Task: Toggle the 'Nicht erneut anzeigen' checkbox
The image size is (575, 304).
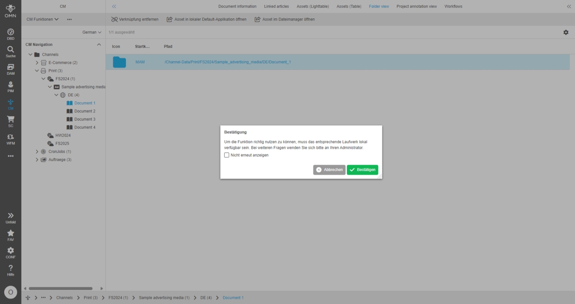Action: [x=227, y=155]
